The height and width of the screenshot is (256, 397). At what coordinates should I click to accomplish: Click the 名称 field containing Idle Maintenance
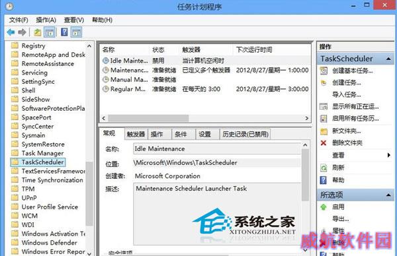pos(217,148)
